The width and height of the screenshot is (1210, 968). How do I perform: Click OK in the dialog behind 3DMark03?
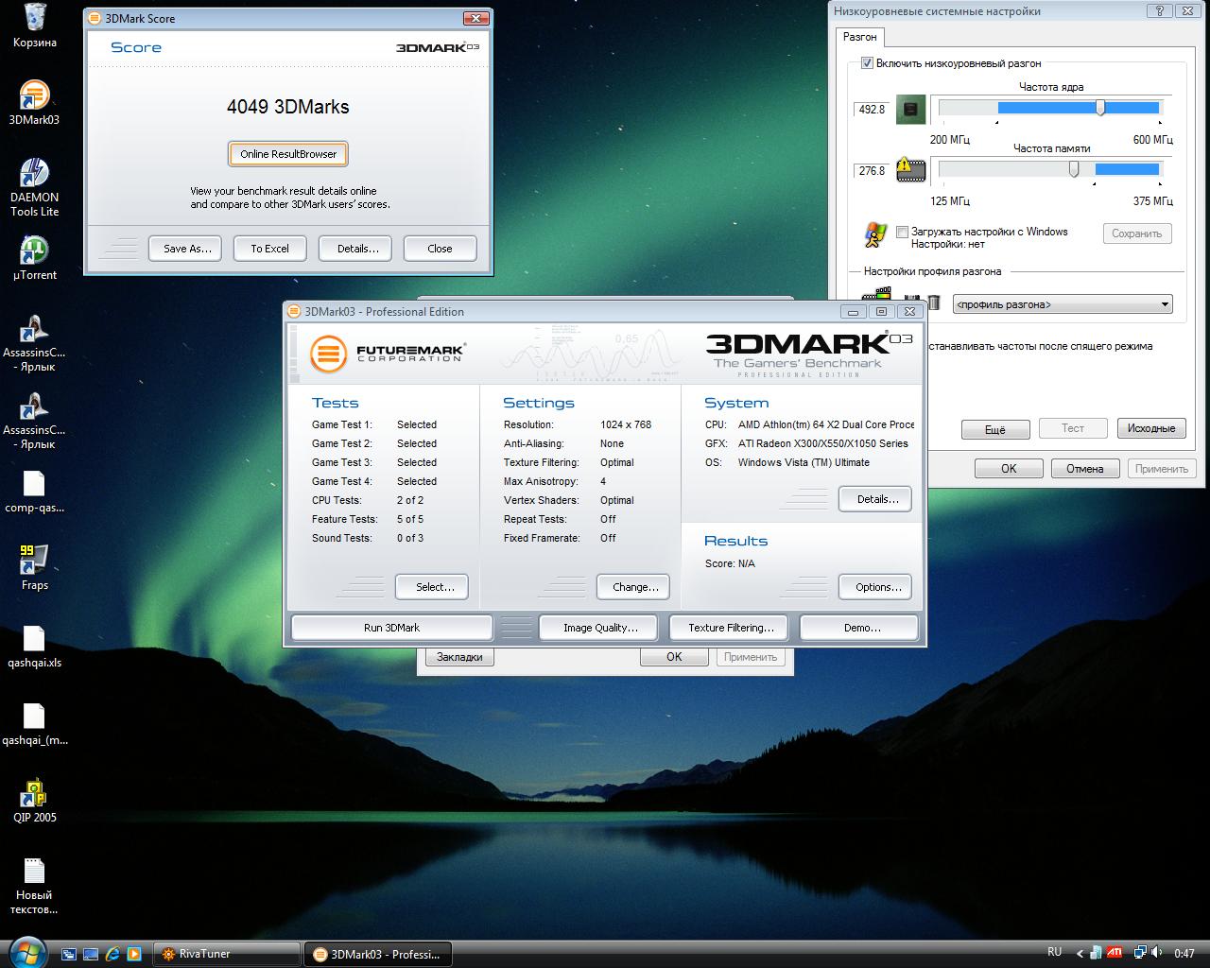(674, 657)
